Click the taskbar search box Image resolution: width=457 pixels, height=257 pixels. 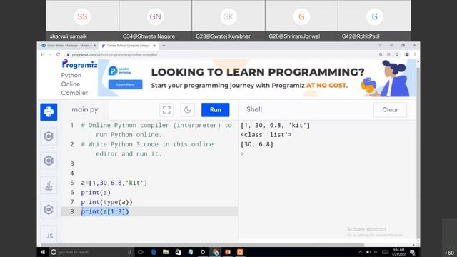[91, 252]
